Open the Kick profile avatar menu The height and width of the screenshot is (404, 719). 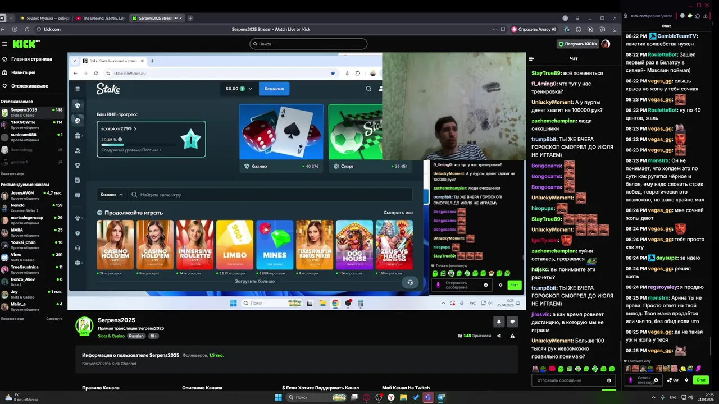click(x=606, y=44)
